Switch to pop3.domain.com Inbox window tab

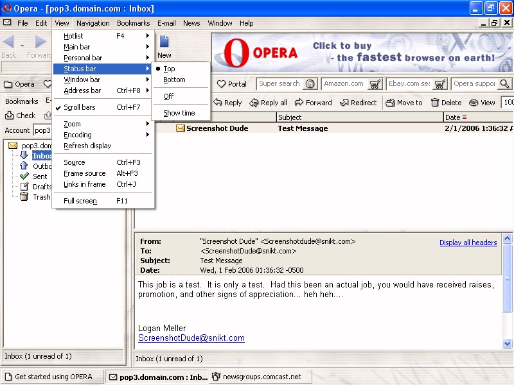pos(158,377)
